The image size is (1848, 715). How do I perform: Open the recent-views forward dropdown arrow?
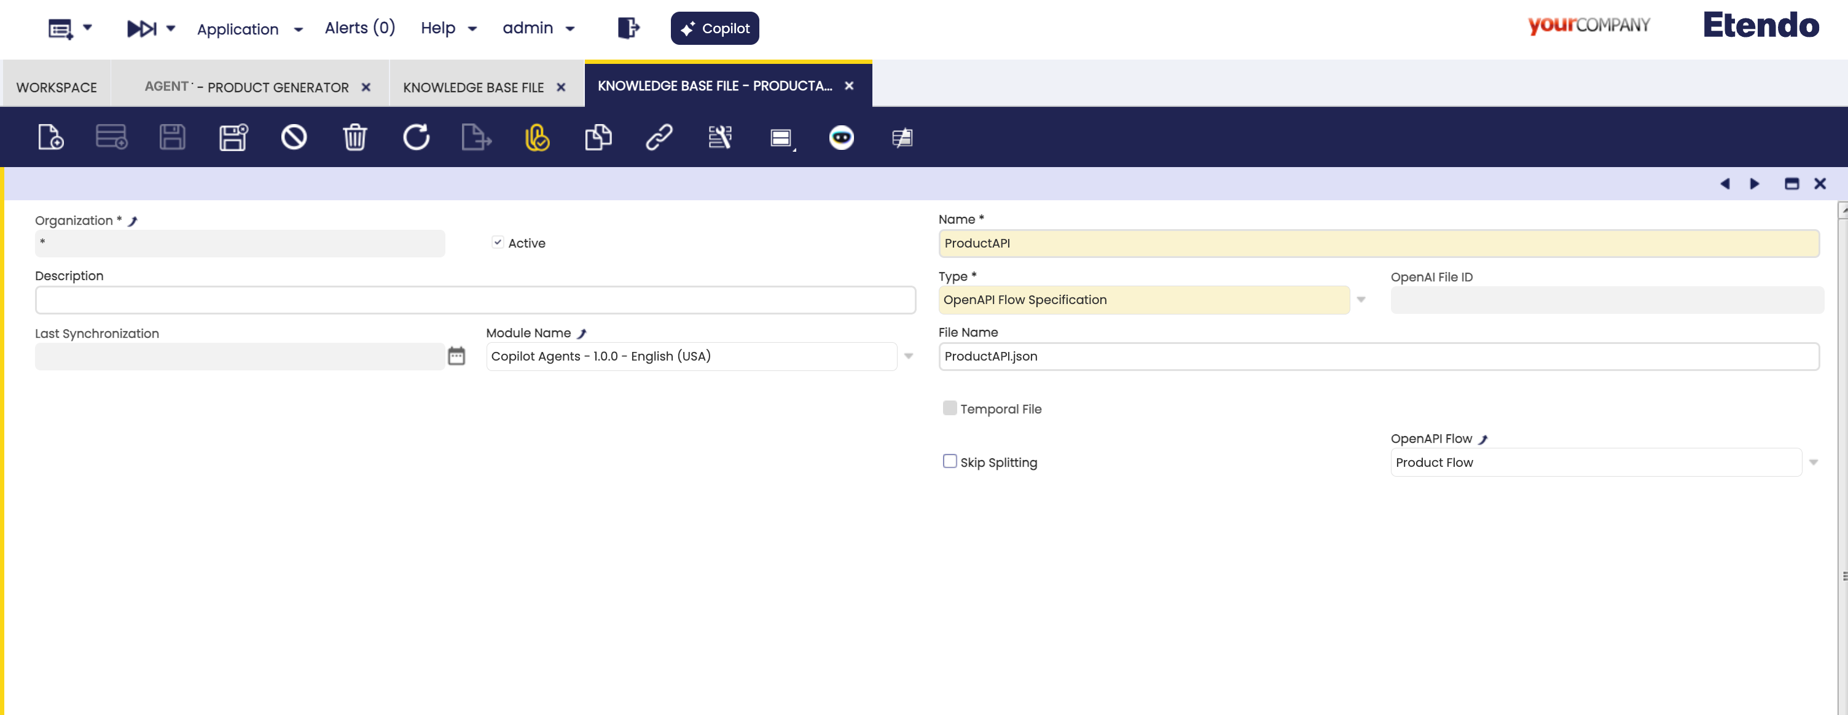coord(171,28)
